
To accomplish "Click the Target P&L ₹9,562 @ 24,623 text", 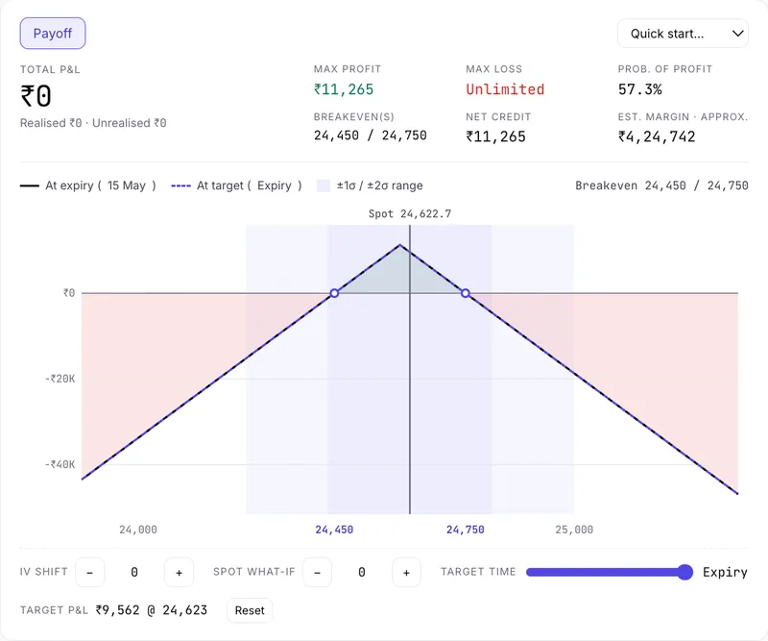I will 152,610.
